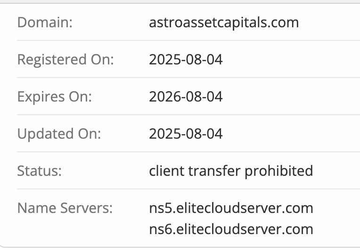Click the Registered On date value
The width and height of the screenshot is (360, 251).
pyautogui.click(x=186, y=60)
